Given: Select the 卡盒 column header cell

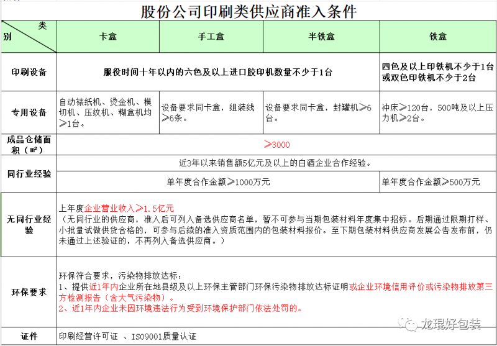Looking at the screenshot, I should 108,37.
